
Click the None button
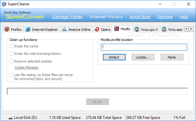[x=172, y=57]
